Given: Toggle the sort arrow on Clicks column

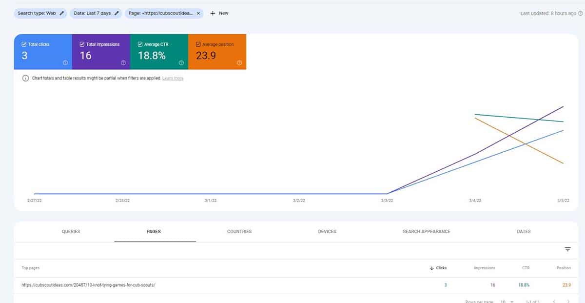Looking at the screenshot, I should [x=431, y=268].
